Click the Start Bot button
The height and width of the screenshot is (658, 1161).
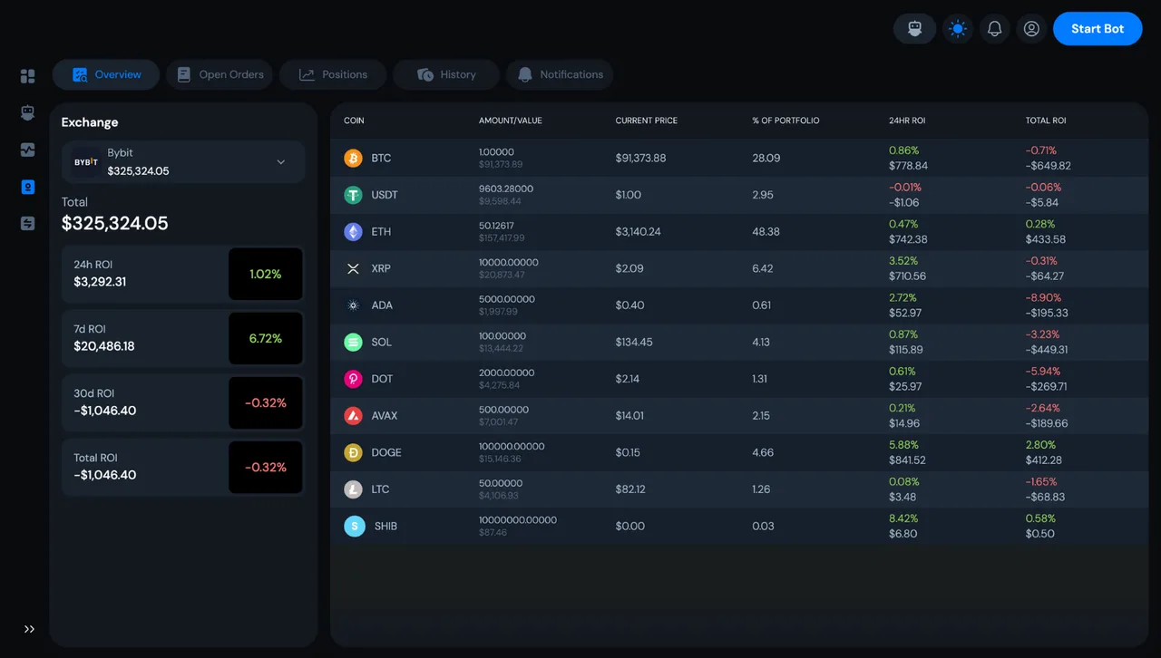(x=1098, y=29)
